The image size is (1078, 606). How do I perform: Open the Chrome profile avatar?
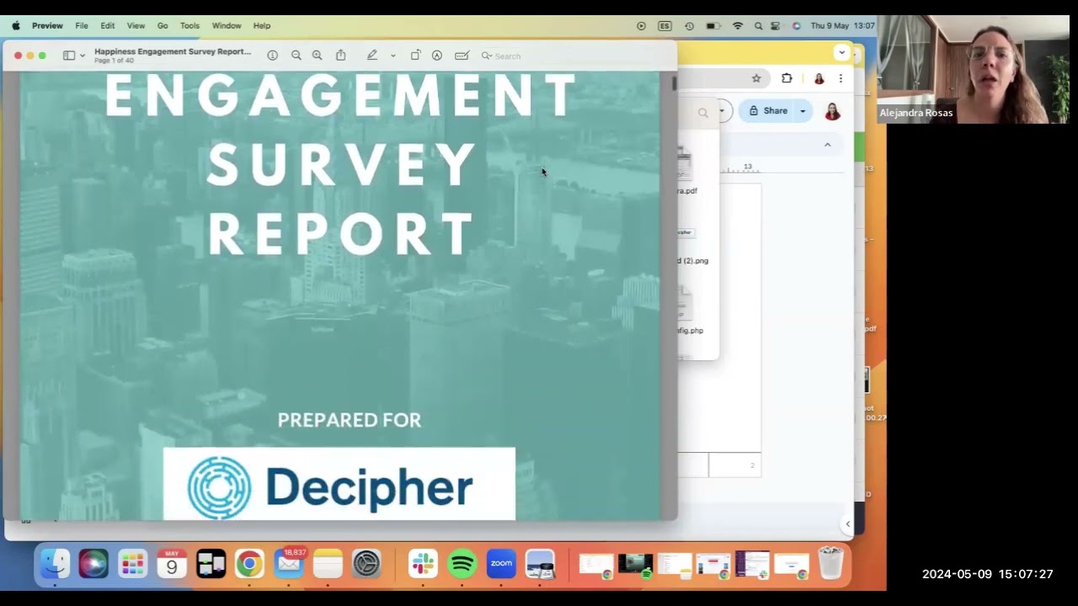819,78
